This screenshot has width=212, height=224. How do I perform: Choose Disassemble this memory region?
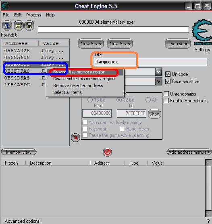click(85, 79)
